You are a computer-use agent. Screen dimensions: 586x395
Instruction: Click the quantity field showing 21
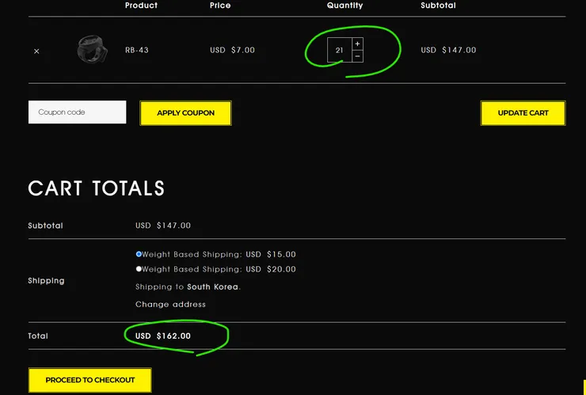(x=340, y=50)
